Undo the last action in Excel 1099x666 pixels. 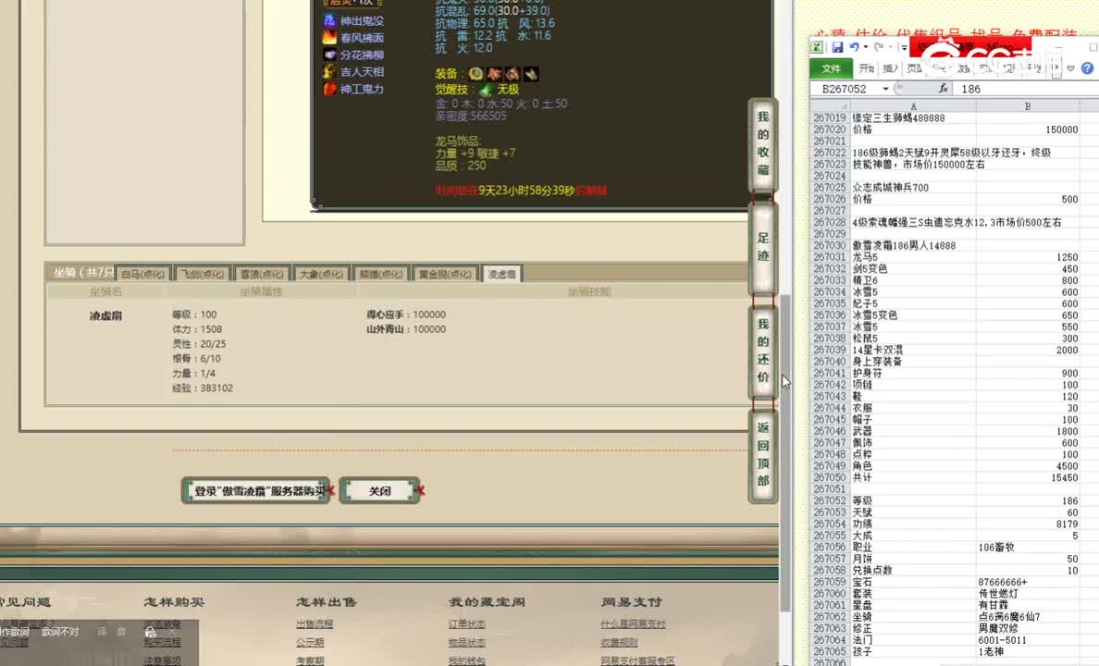pos(855,48)
